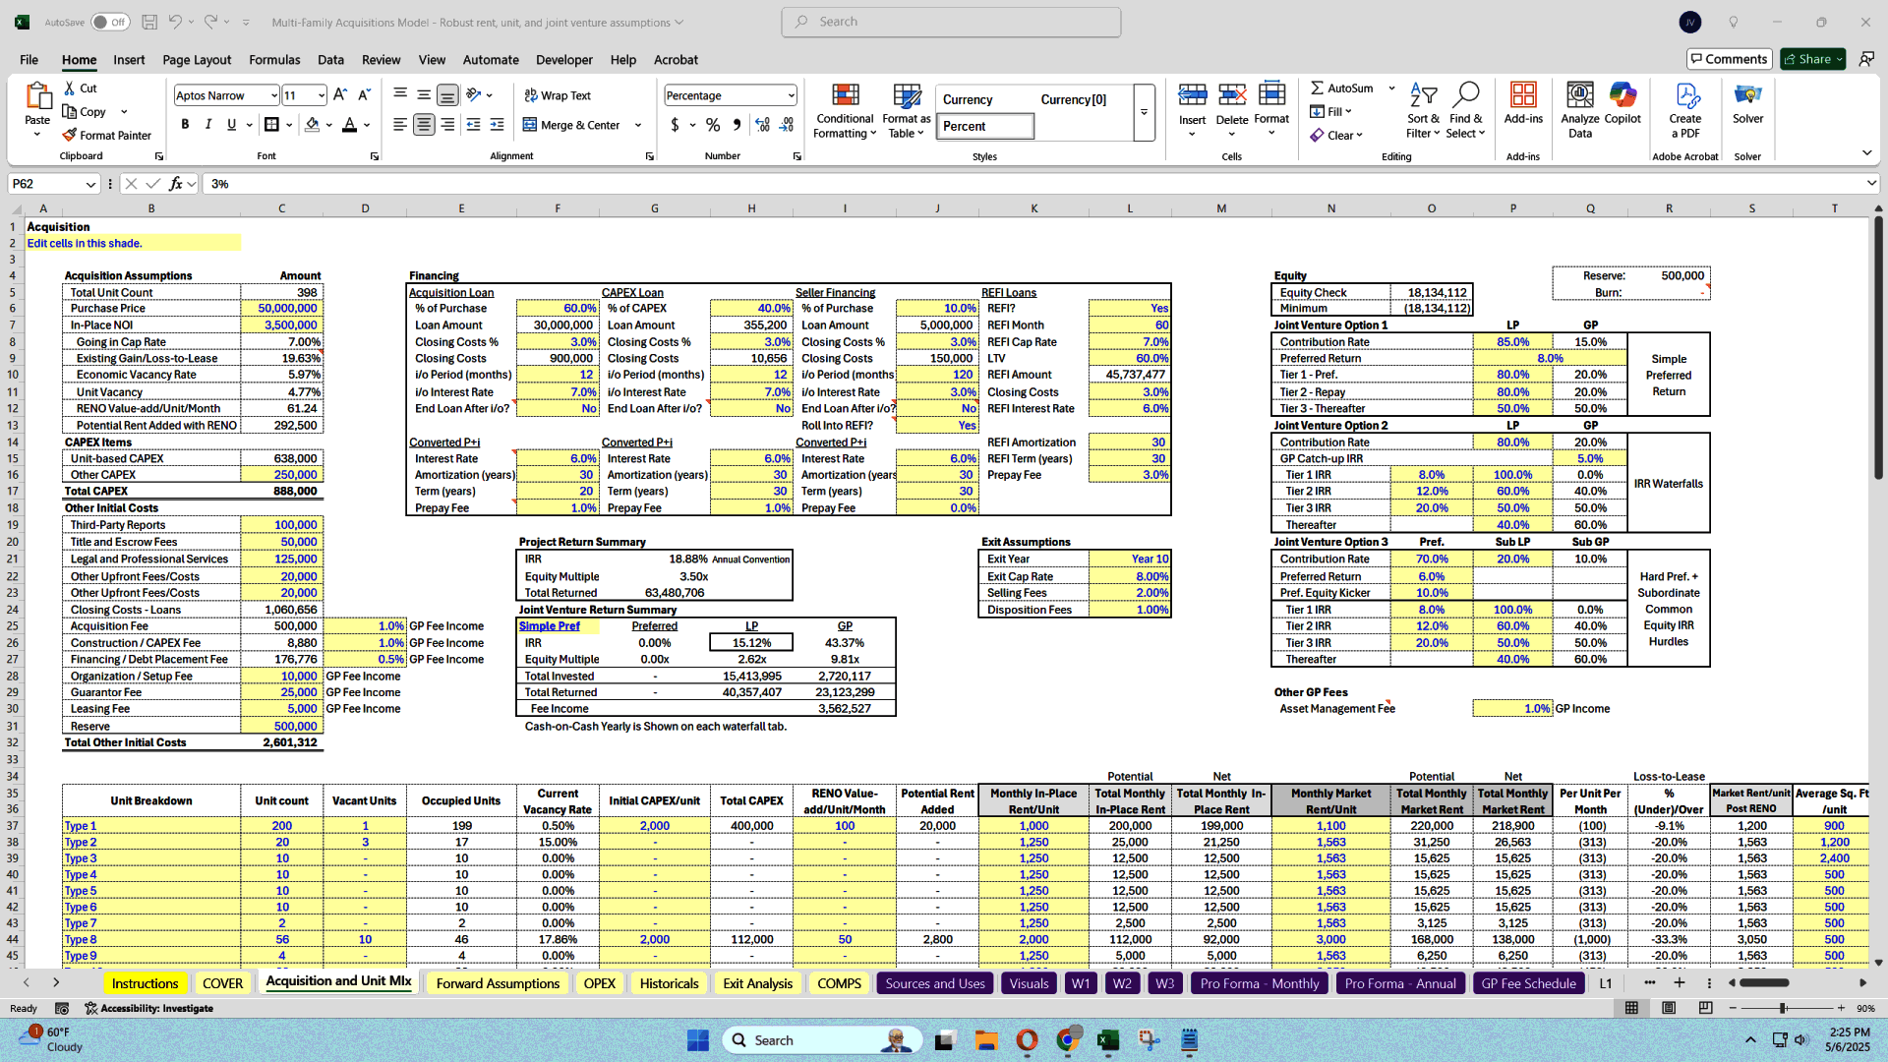Open Conditional Formatting menu
The height and width of the screenshot is (1062, 1888).
(845, 110)
